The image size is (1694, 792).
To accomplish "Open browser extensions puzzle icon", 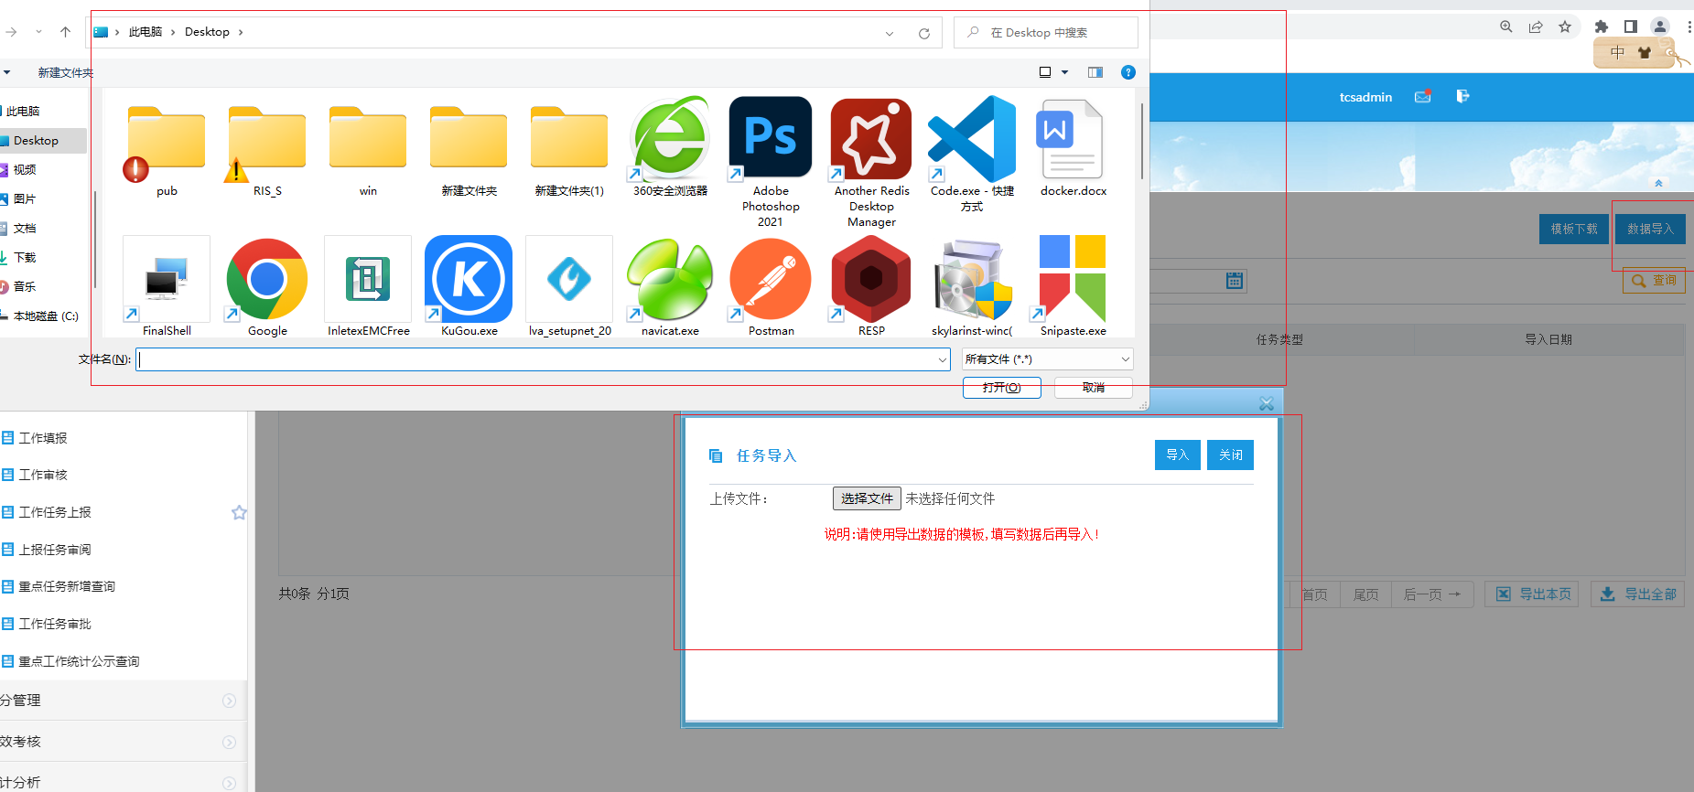I will pyautogui.click(x=1601, y=27).
